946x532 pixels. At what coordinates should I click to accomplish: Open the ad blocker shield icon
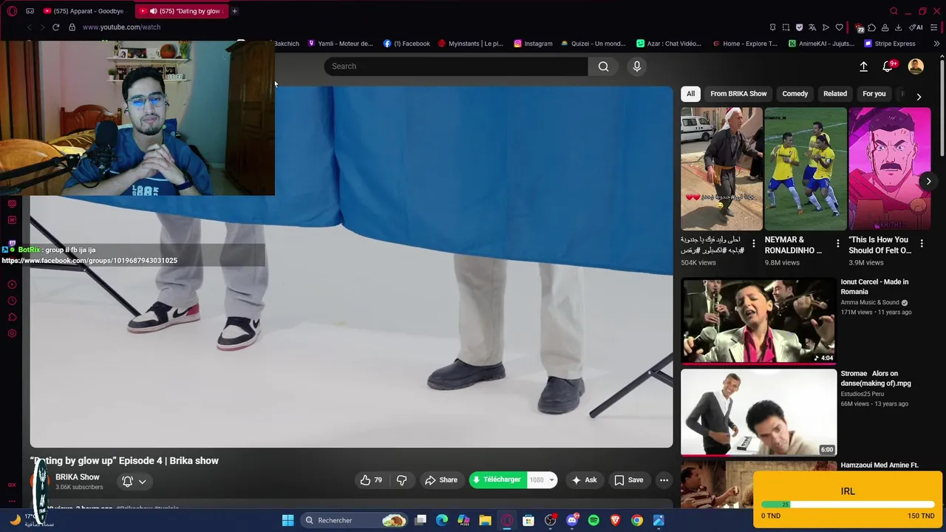pyautogui.click(x=799, y=27)
